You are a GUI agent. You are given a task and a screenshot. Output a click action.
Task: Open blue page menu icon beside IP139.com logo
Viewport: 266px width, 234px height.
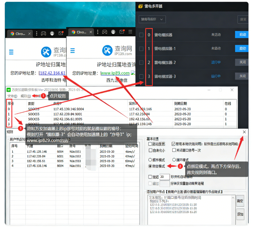click(72, 50)
